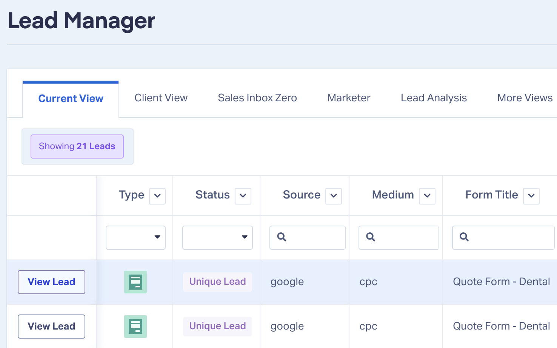This screenshot has width=557, height=348.
Task: Click the Medium column header label
Action: click(393, 195)
